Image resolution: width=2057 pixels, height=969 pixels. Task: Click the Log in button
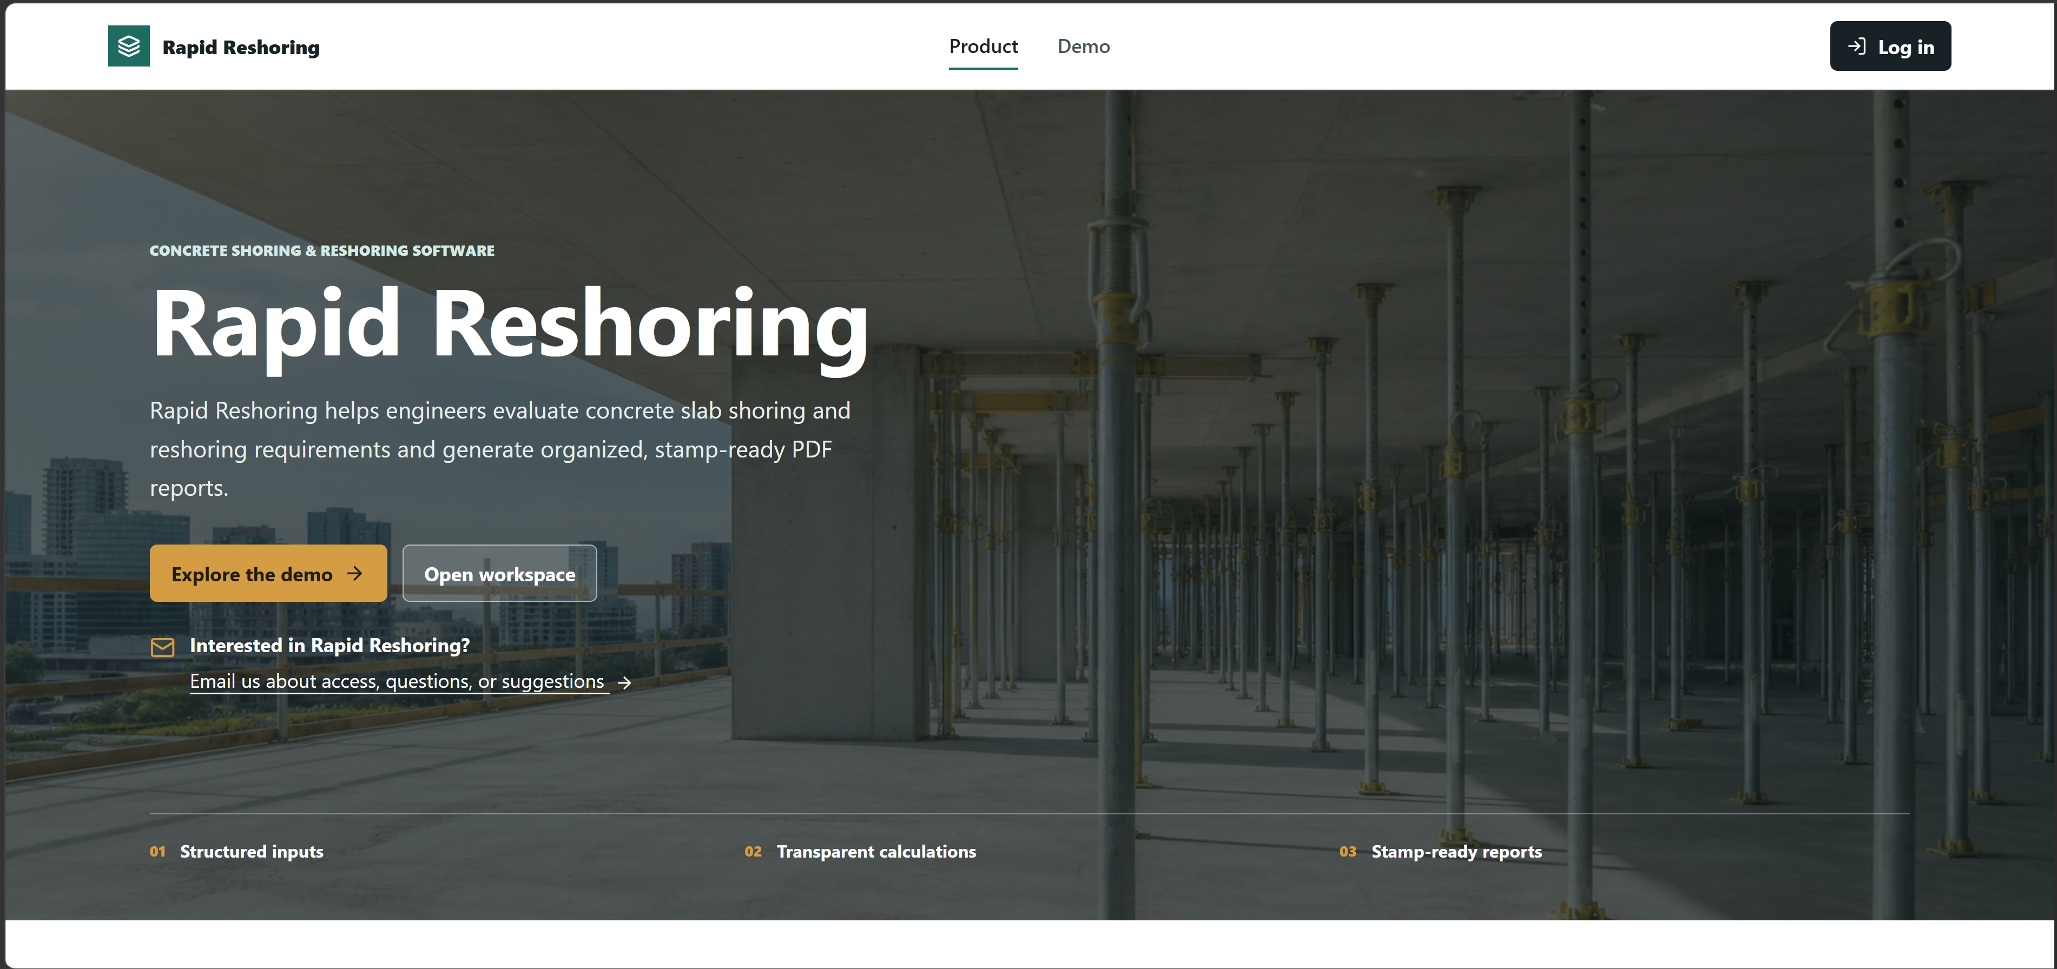point(1889,47)
